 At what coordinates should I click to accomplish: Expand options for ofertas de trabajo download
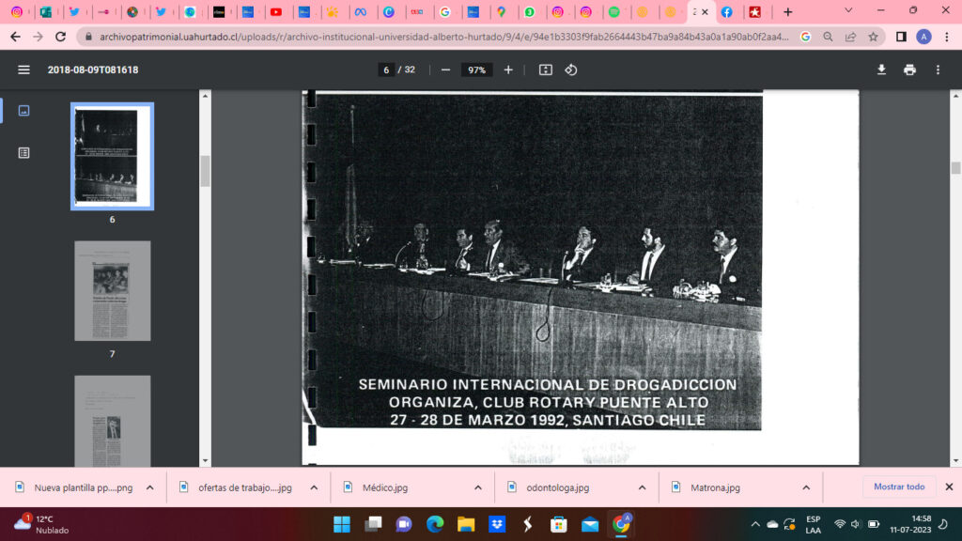tap(314, 487)
